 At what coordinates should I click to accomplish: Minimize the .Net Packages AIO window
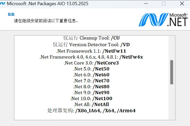[146, 4]
